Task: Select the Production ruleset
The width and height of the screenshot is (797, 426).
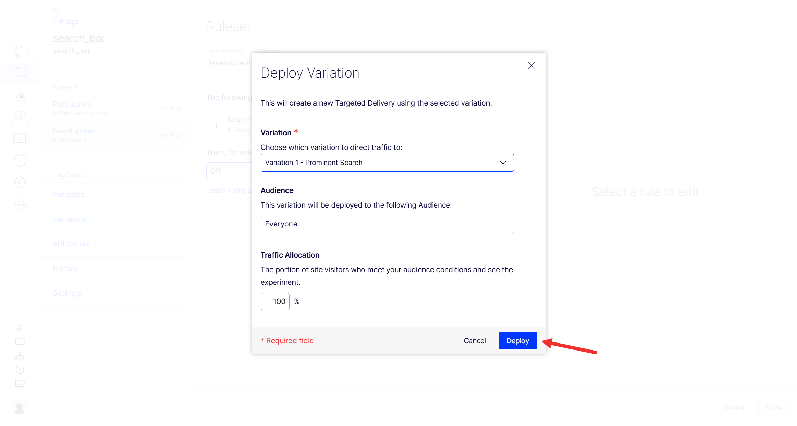Action: coord(72,104)
